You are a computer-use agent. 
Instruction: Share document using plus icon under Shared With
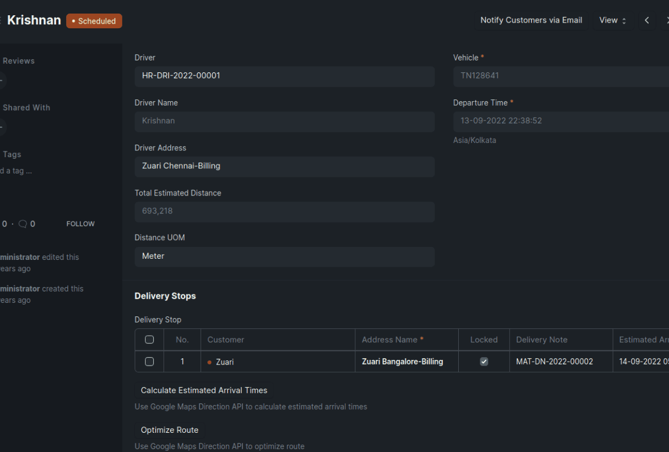1,128
